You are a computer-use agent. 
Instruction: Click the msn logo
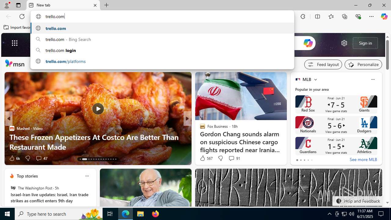click(x=15, y=64)
